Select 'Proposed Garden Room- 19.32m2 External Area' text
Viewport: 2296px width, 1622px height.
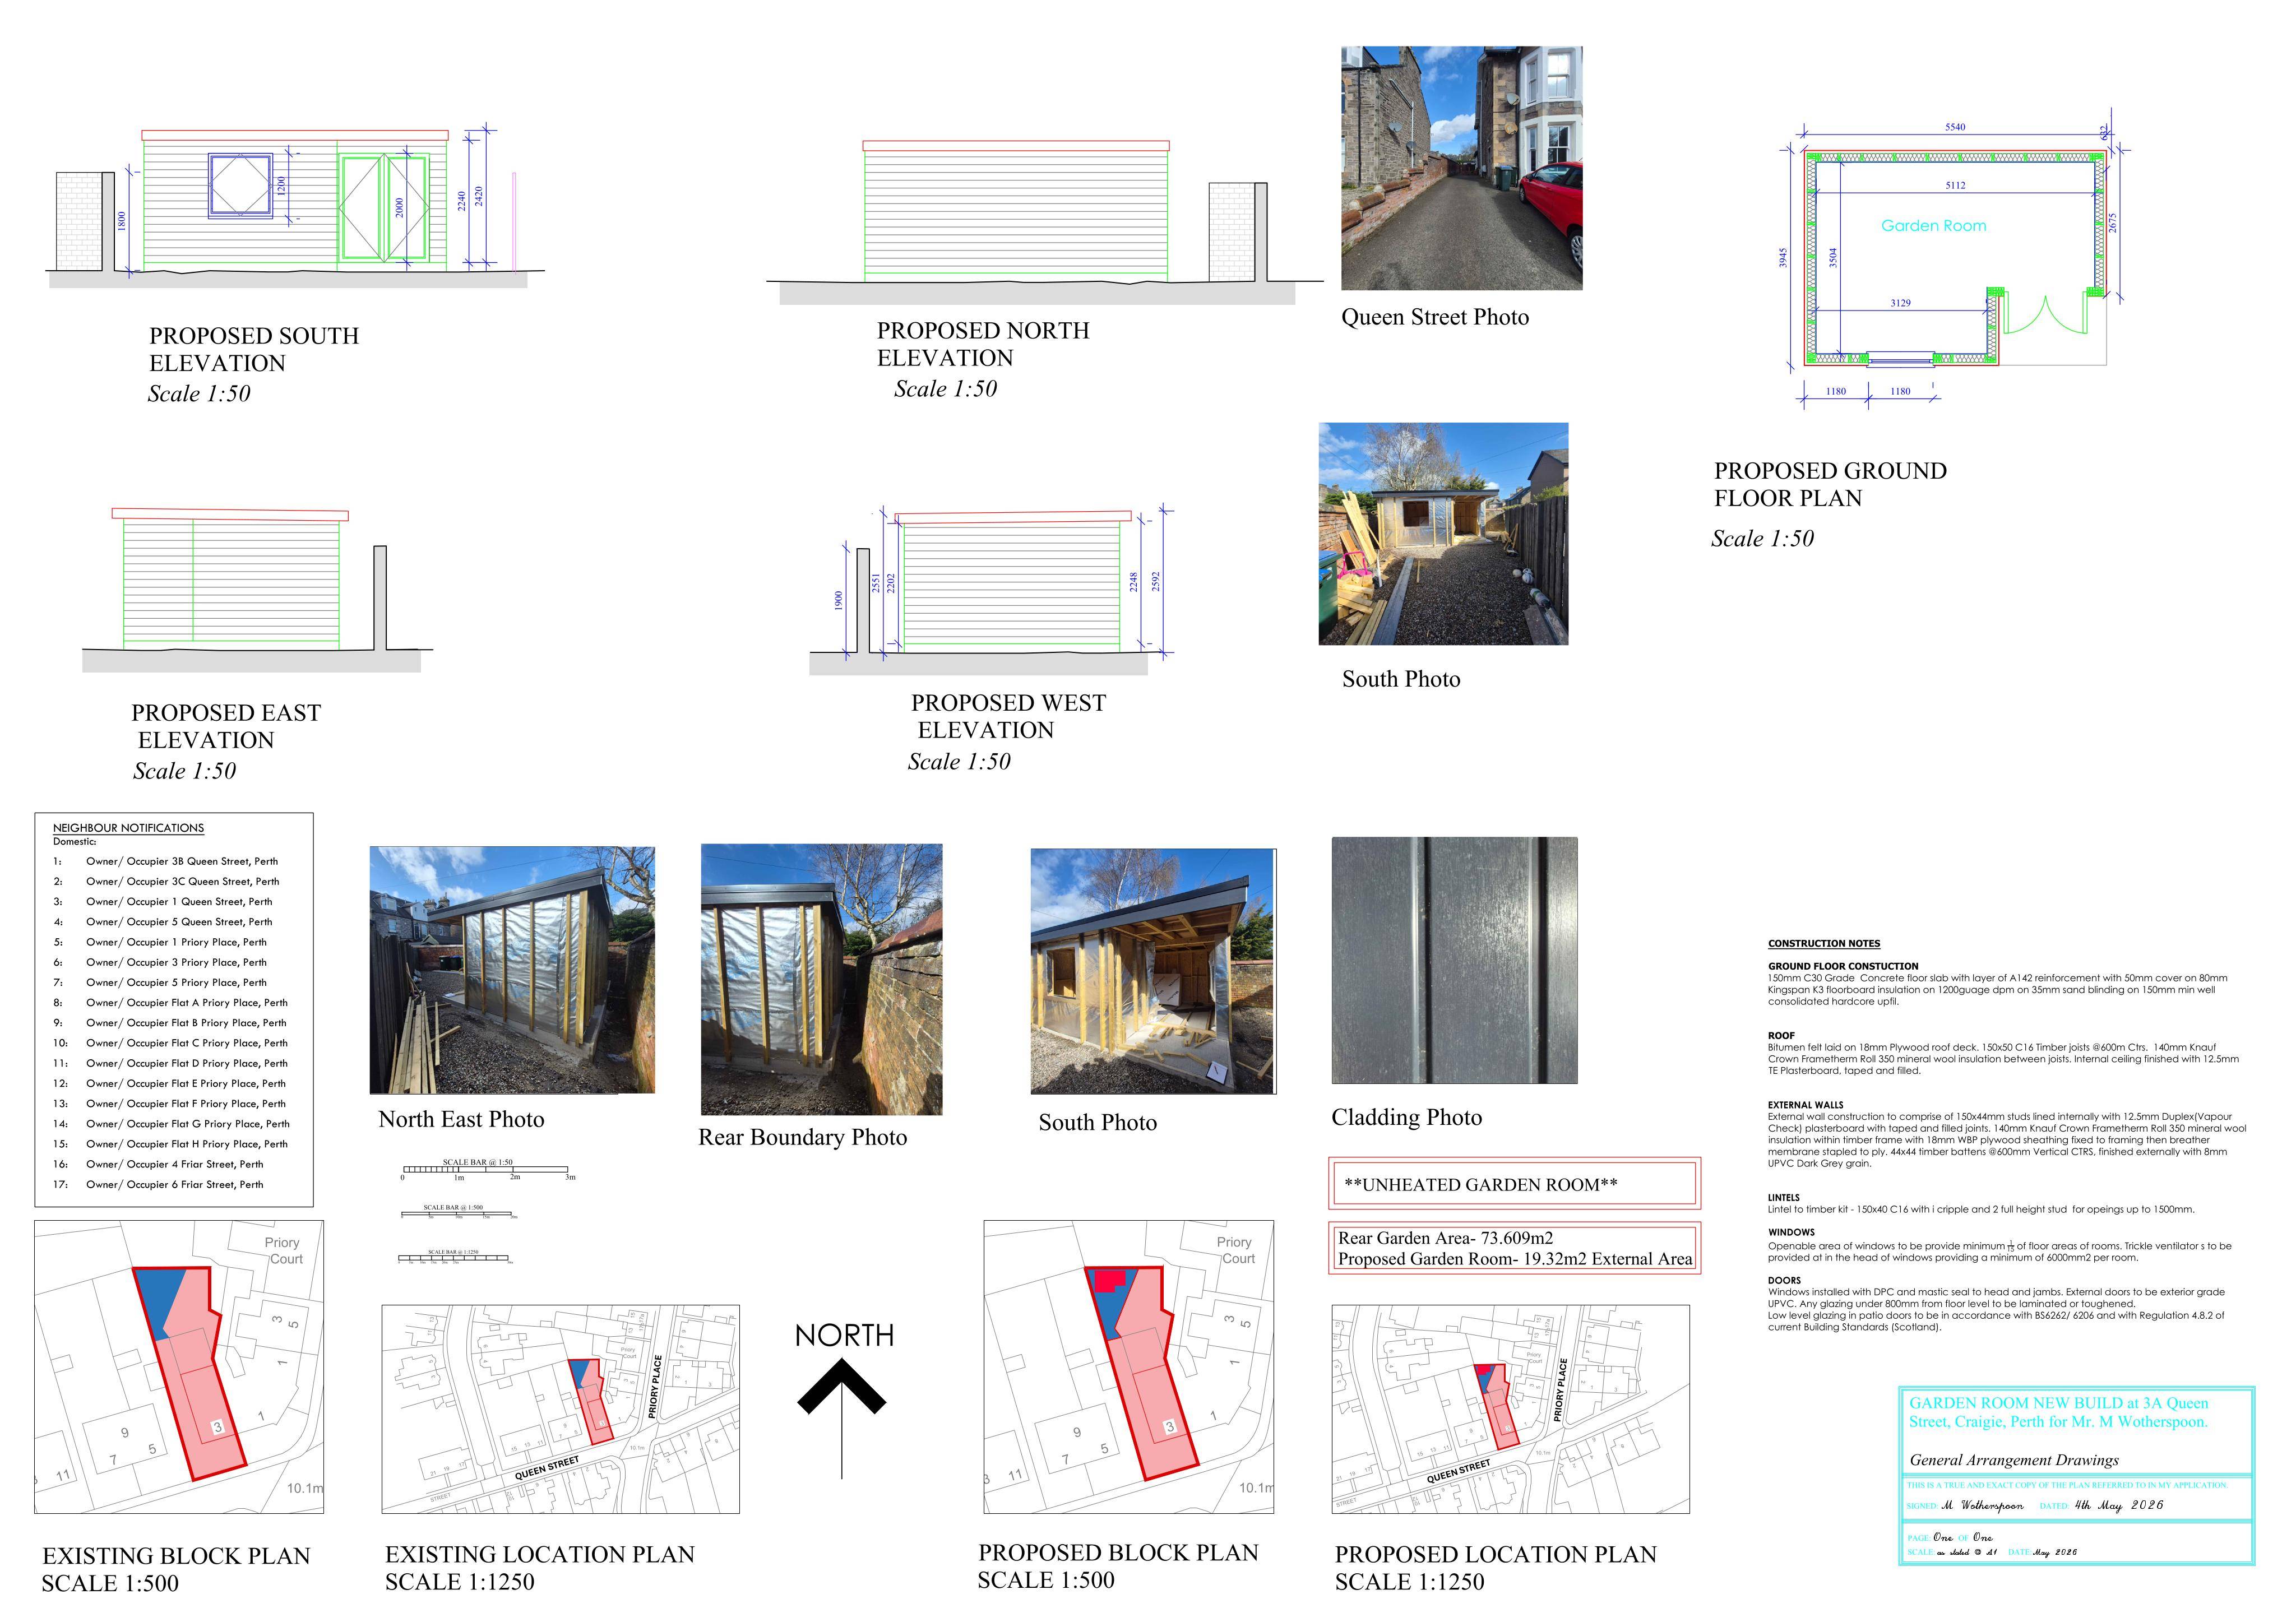tap(1515, 1259)
